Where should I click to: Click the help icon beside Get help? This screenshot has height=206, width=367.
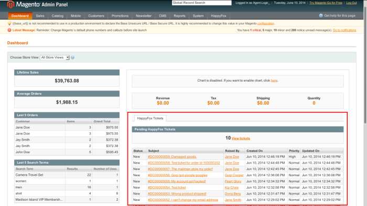pyautogui.click(x=321, y=15)
